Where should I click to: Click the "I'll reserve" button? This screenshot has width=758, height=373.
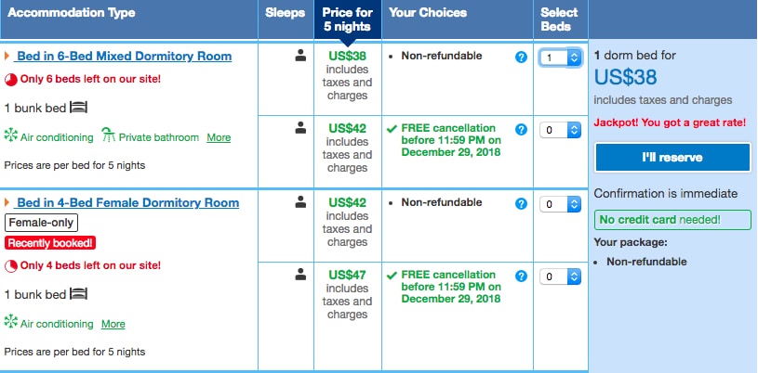[672, 158]
